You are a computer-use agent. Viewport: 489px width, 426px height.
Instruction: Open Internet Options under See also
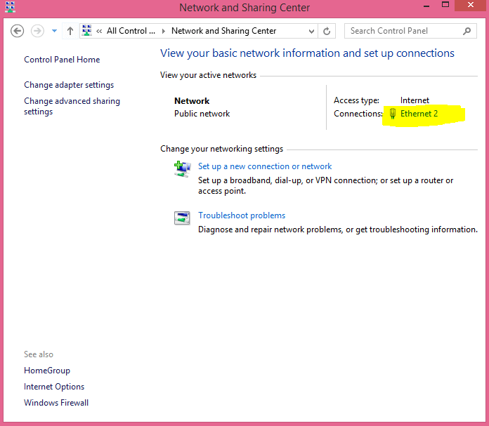(x=54, y=387)
